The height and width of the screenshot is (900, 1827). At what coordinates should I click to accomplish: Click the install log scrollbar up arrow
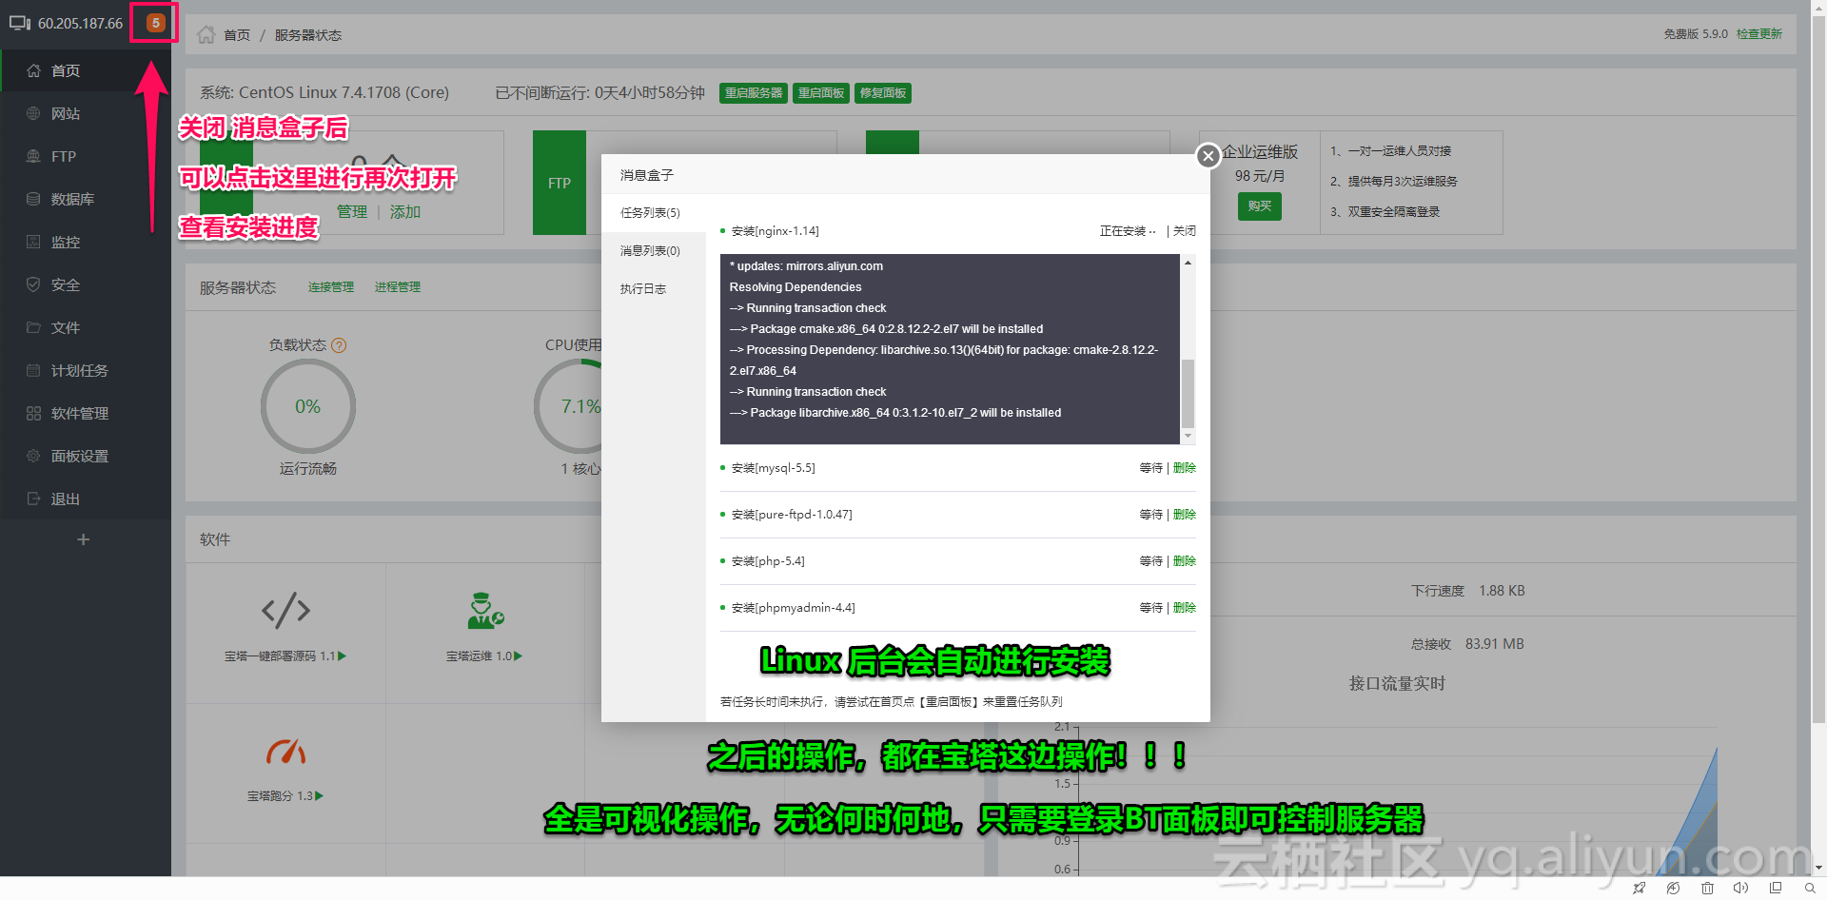(1188, 263)
